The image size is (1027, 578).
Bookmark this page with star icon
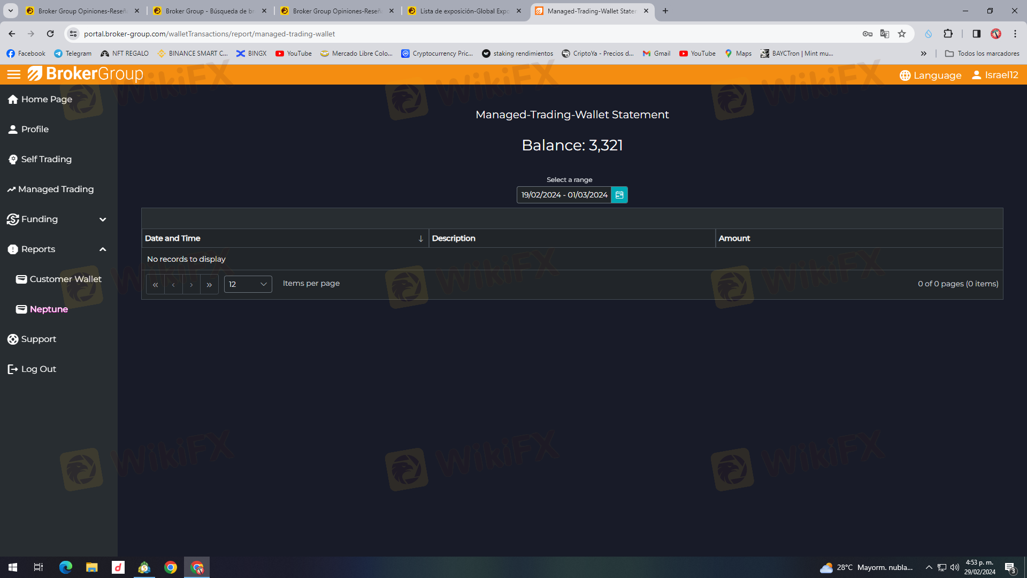click(902, 34)
